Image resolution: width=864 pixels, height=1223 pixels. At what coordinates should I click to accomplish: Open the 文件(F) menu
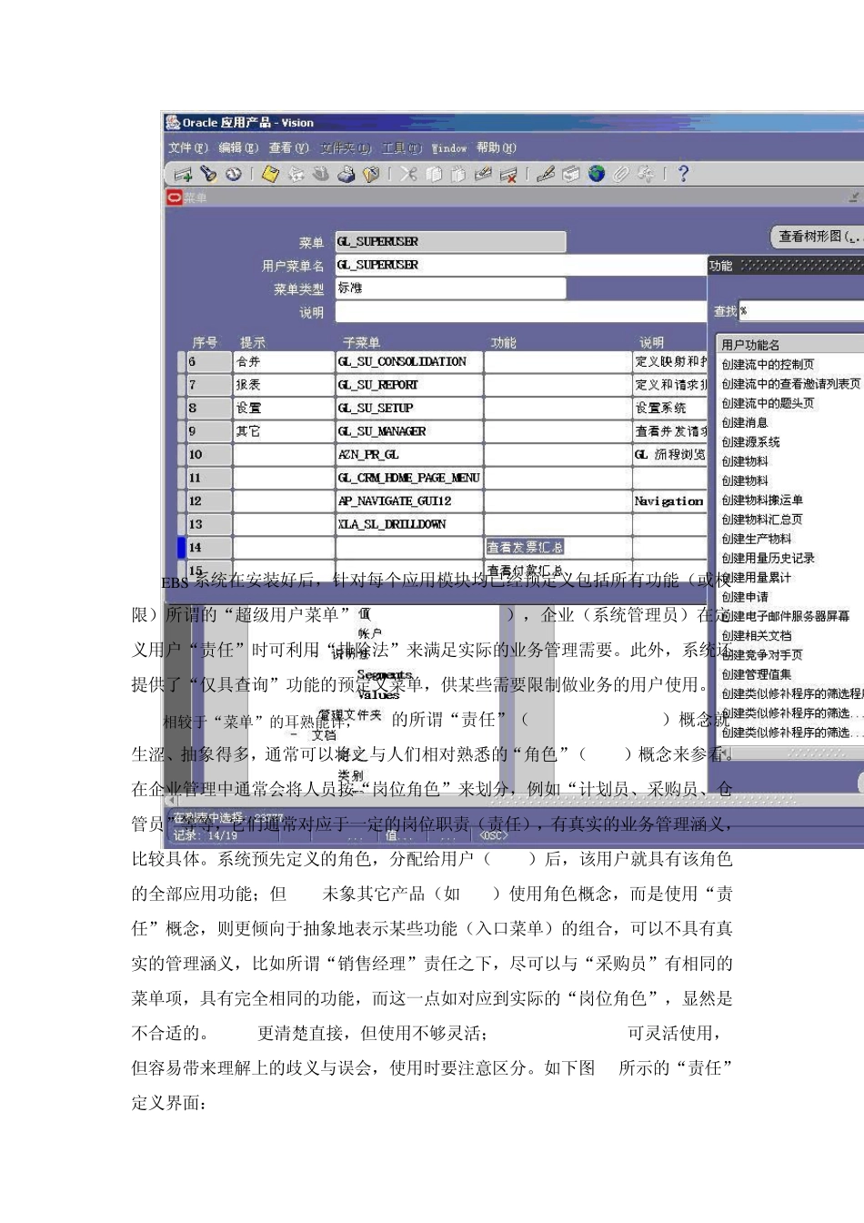pyautogui.click(x=188, y=147)
